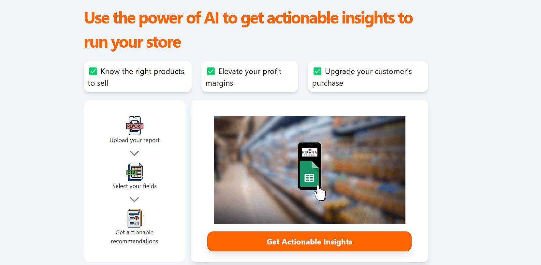Click the chevron below 'Select your fields'
This screenshot has height=265, width=541.
[x=135, y=199]
